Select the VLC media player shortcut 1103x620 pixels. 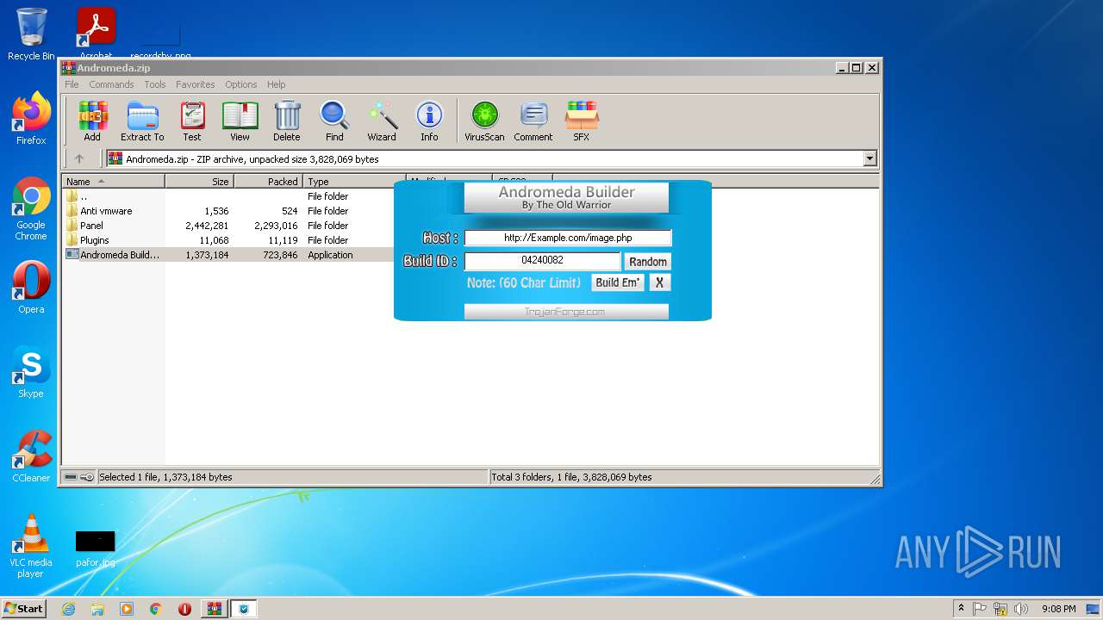coord(31,546)
